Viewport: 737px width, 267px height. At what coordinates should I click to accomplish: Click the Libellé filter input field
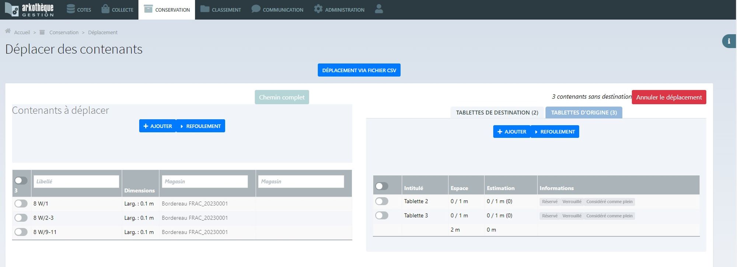click(x=76, y=182)
